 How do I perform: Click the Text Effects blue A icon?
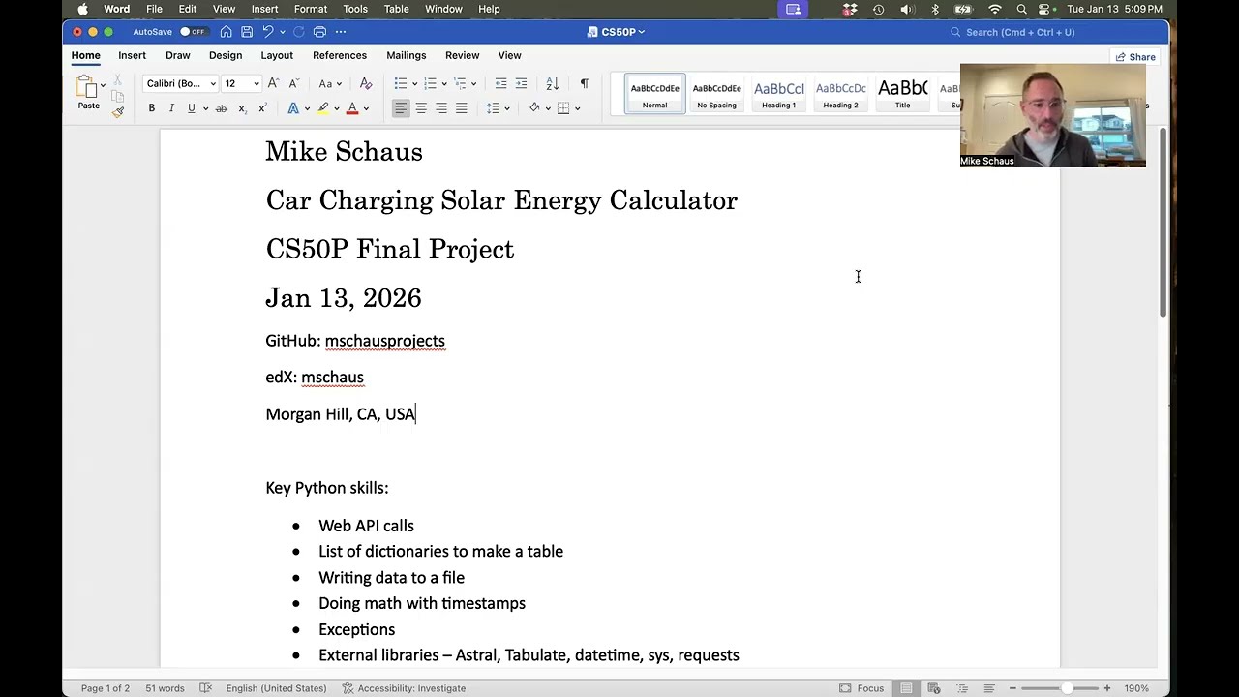[292, 108]
